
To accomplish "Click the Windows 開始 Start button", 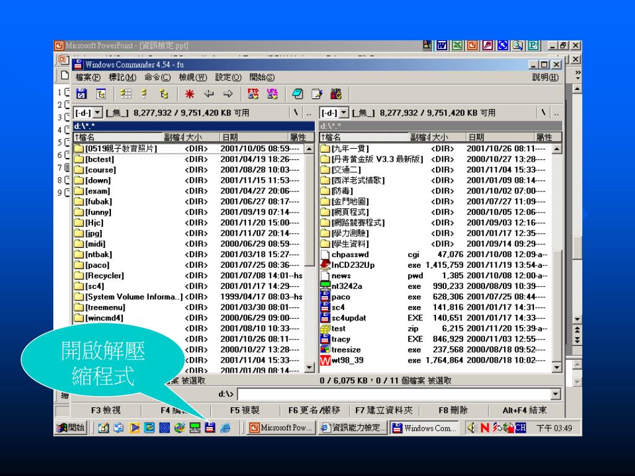I will click(71, 428).
